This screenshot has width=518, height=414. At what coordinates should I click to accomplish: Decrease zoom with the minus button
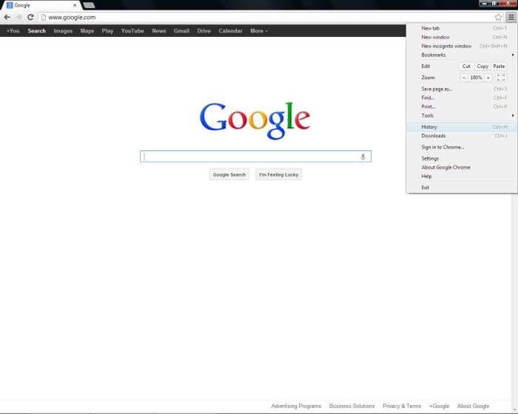click(464, 78)
